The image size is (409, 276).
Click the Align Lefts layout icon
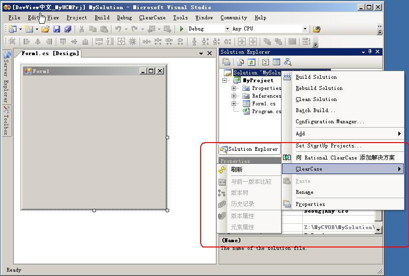point(26,42)
